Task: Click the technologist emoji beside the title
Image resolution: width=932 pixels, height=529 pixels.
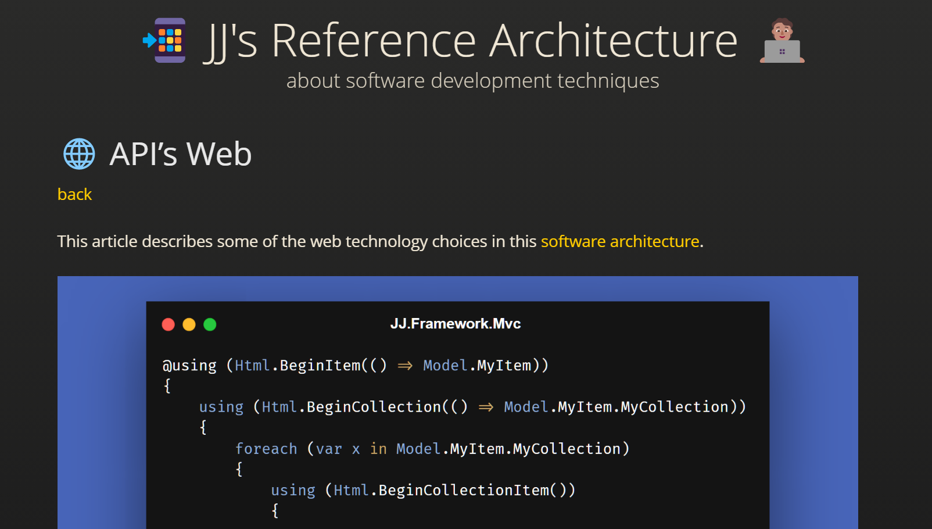Action: click(x=782, y=41)
